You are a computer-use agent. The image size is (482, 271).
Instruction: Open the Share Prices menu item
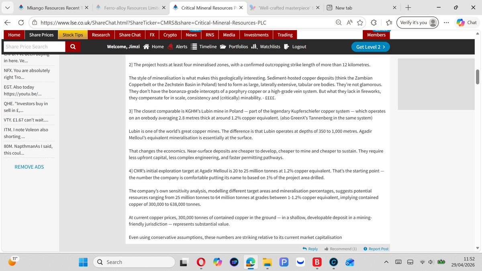(41, 35)
